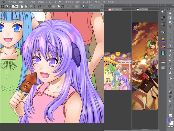Open Sub tool detail pen-gear icon

click(163, 17)
